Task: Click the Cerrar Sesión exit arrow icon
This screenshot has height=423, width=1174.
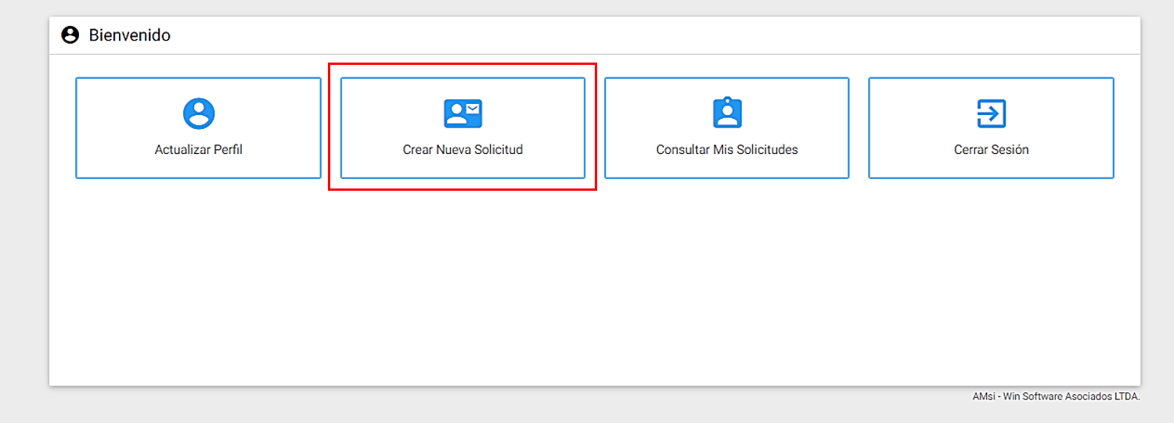Action: [x=991, y=113]
